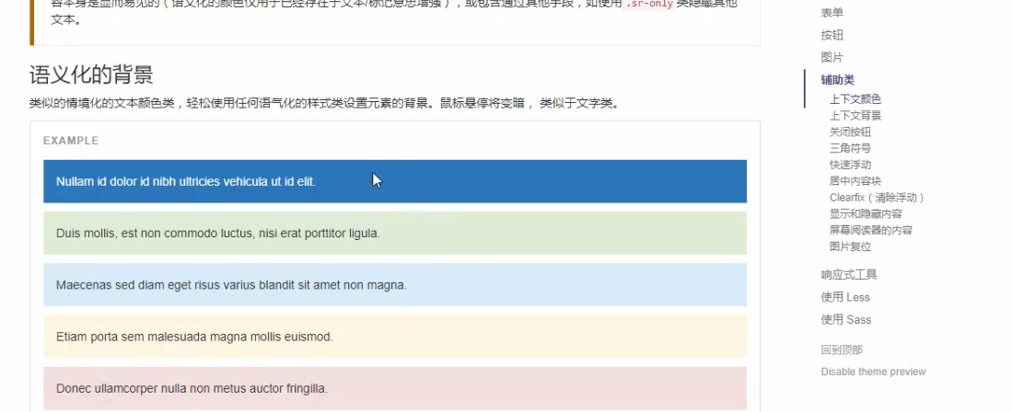Open the 使用 Sass link
Viewport: 1012px width, 412px height.
pyautogui.click(x=846, y=320)
